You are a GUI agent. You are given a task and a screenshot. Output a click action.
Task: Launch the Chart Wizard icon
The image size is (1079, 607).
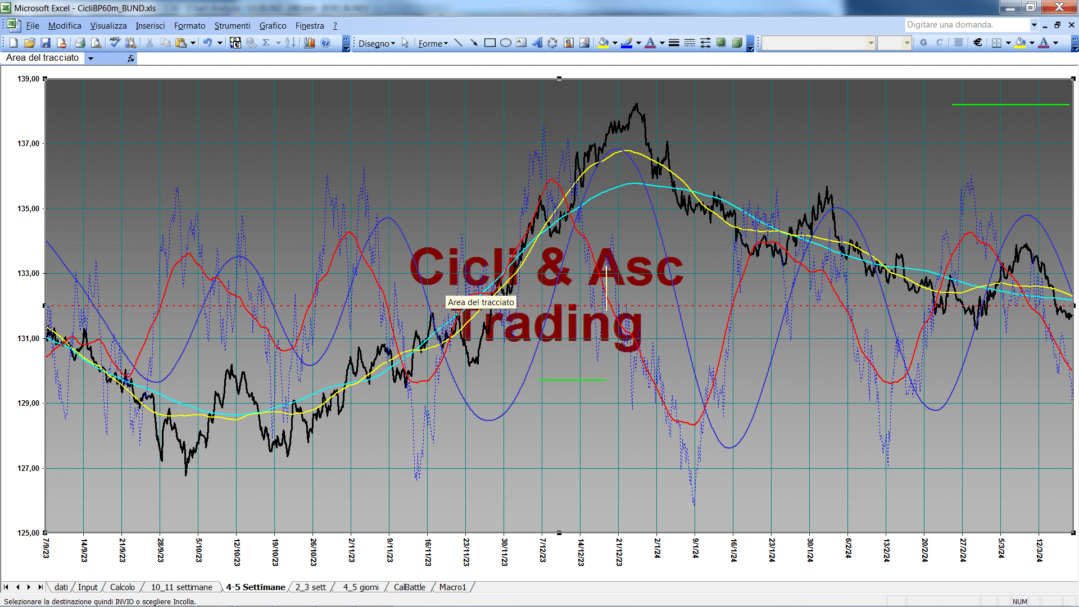pos(309,43)
